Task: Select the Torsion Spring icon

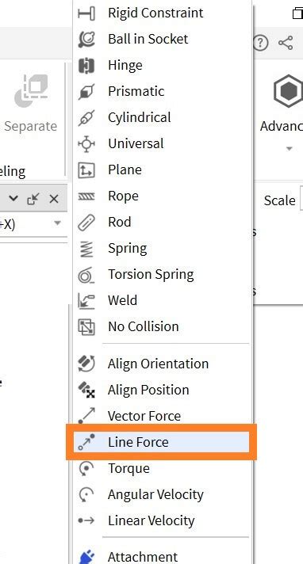Action: pyautogui.click(x=86, y=275)
